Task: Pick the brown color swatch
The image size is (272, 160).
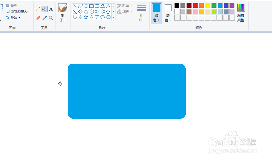Action: tap(189, 12)
